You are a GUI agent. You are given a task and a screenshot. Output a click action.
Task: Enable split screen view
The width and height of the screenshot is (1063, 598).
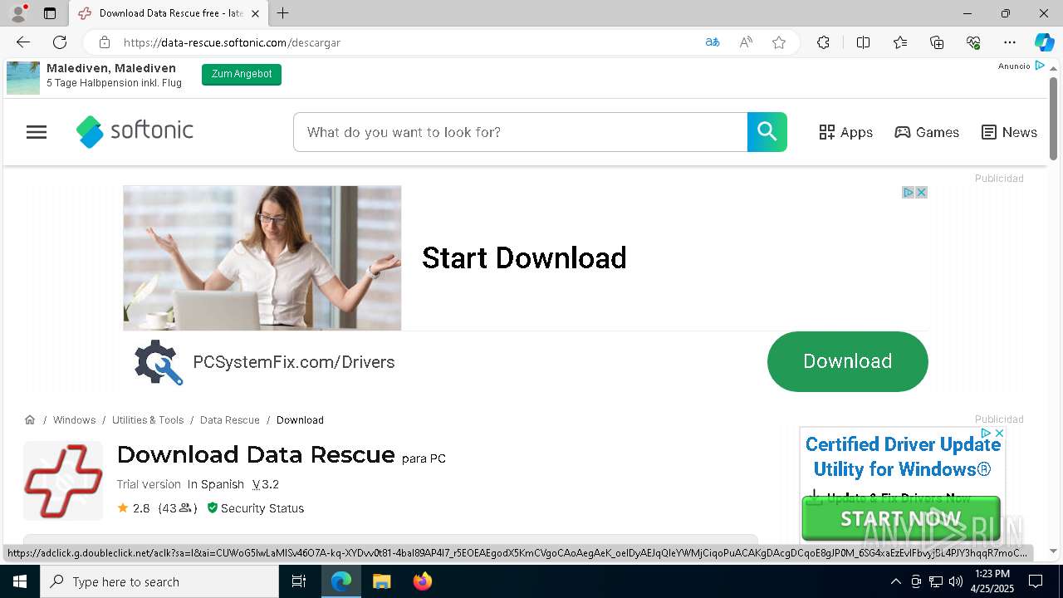coord(863,42)
